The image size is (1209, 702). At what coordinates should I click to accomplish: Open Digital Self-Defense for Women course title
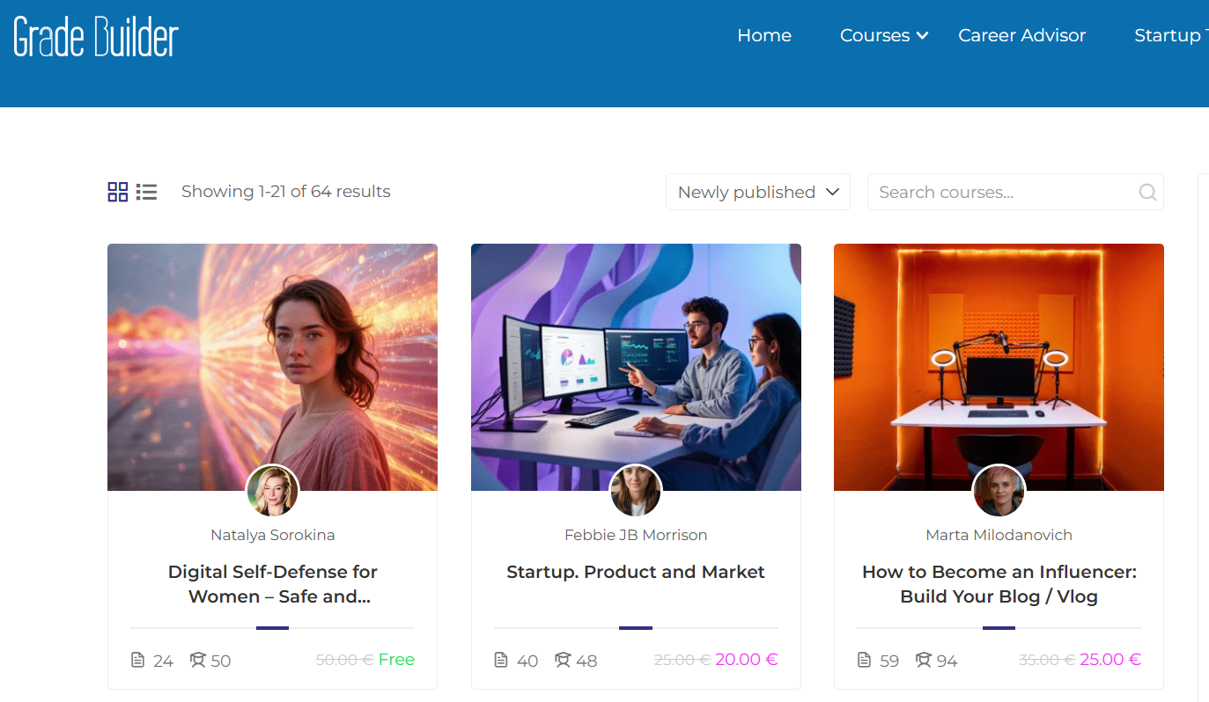(273, 584)
